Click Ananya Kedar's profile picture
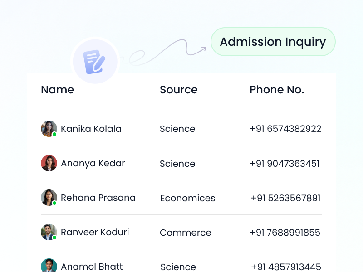The width and height of the screenshot is (363, 272). (49, 163)
